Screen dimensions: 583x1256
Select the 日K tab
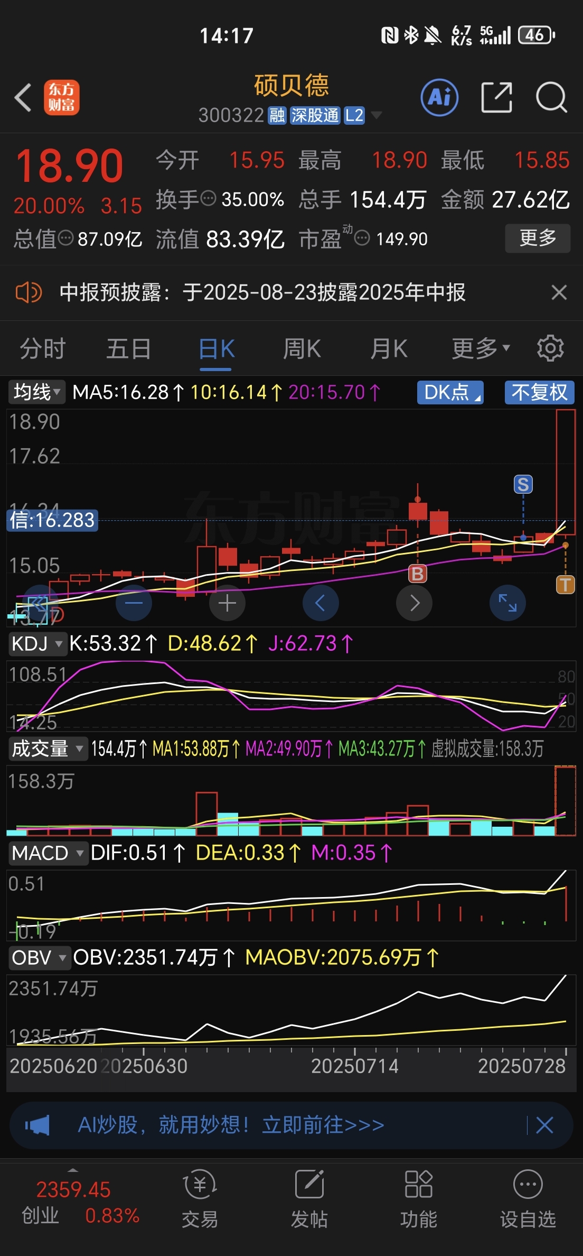coord(217,349)
